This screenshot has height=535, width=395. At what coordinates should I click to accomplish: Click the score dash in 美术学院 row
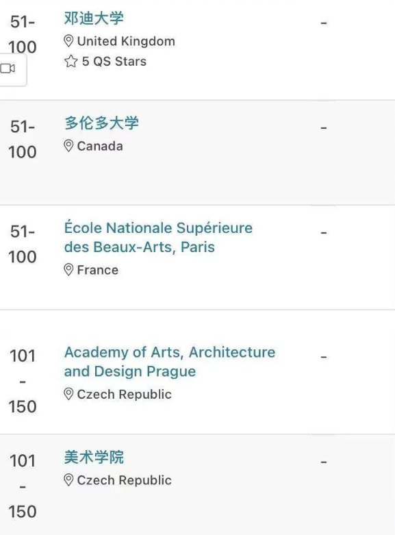click(x=324, y=462)
